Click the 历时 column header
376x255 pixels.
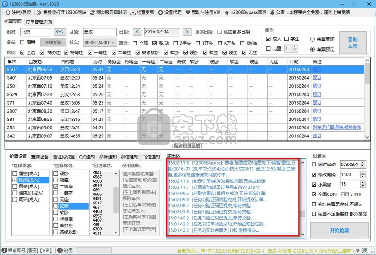(98, 62)
